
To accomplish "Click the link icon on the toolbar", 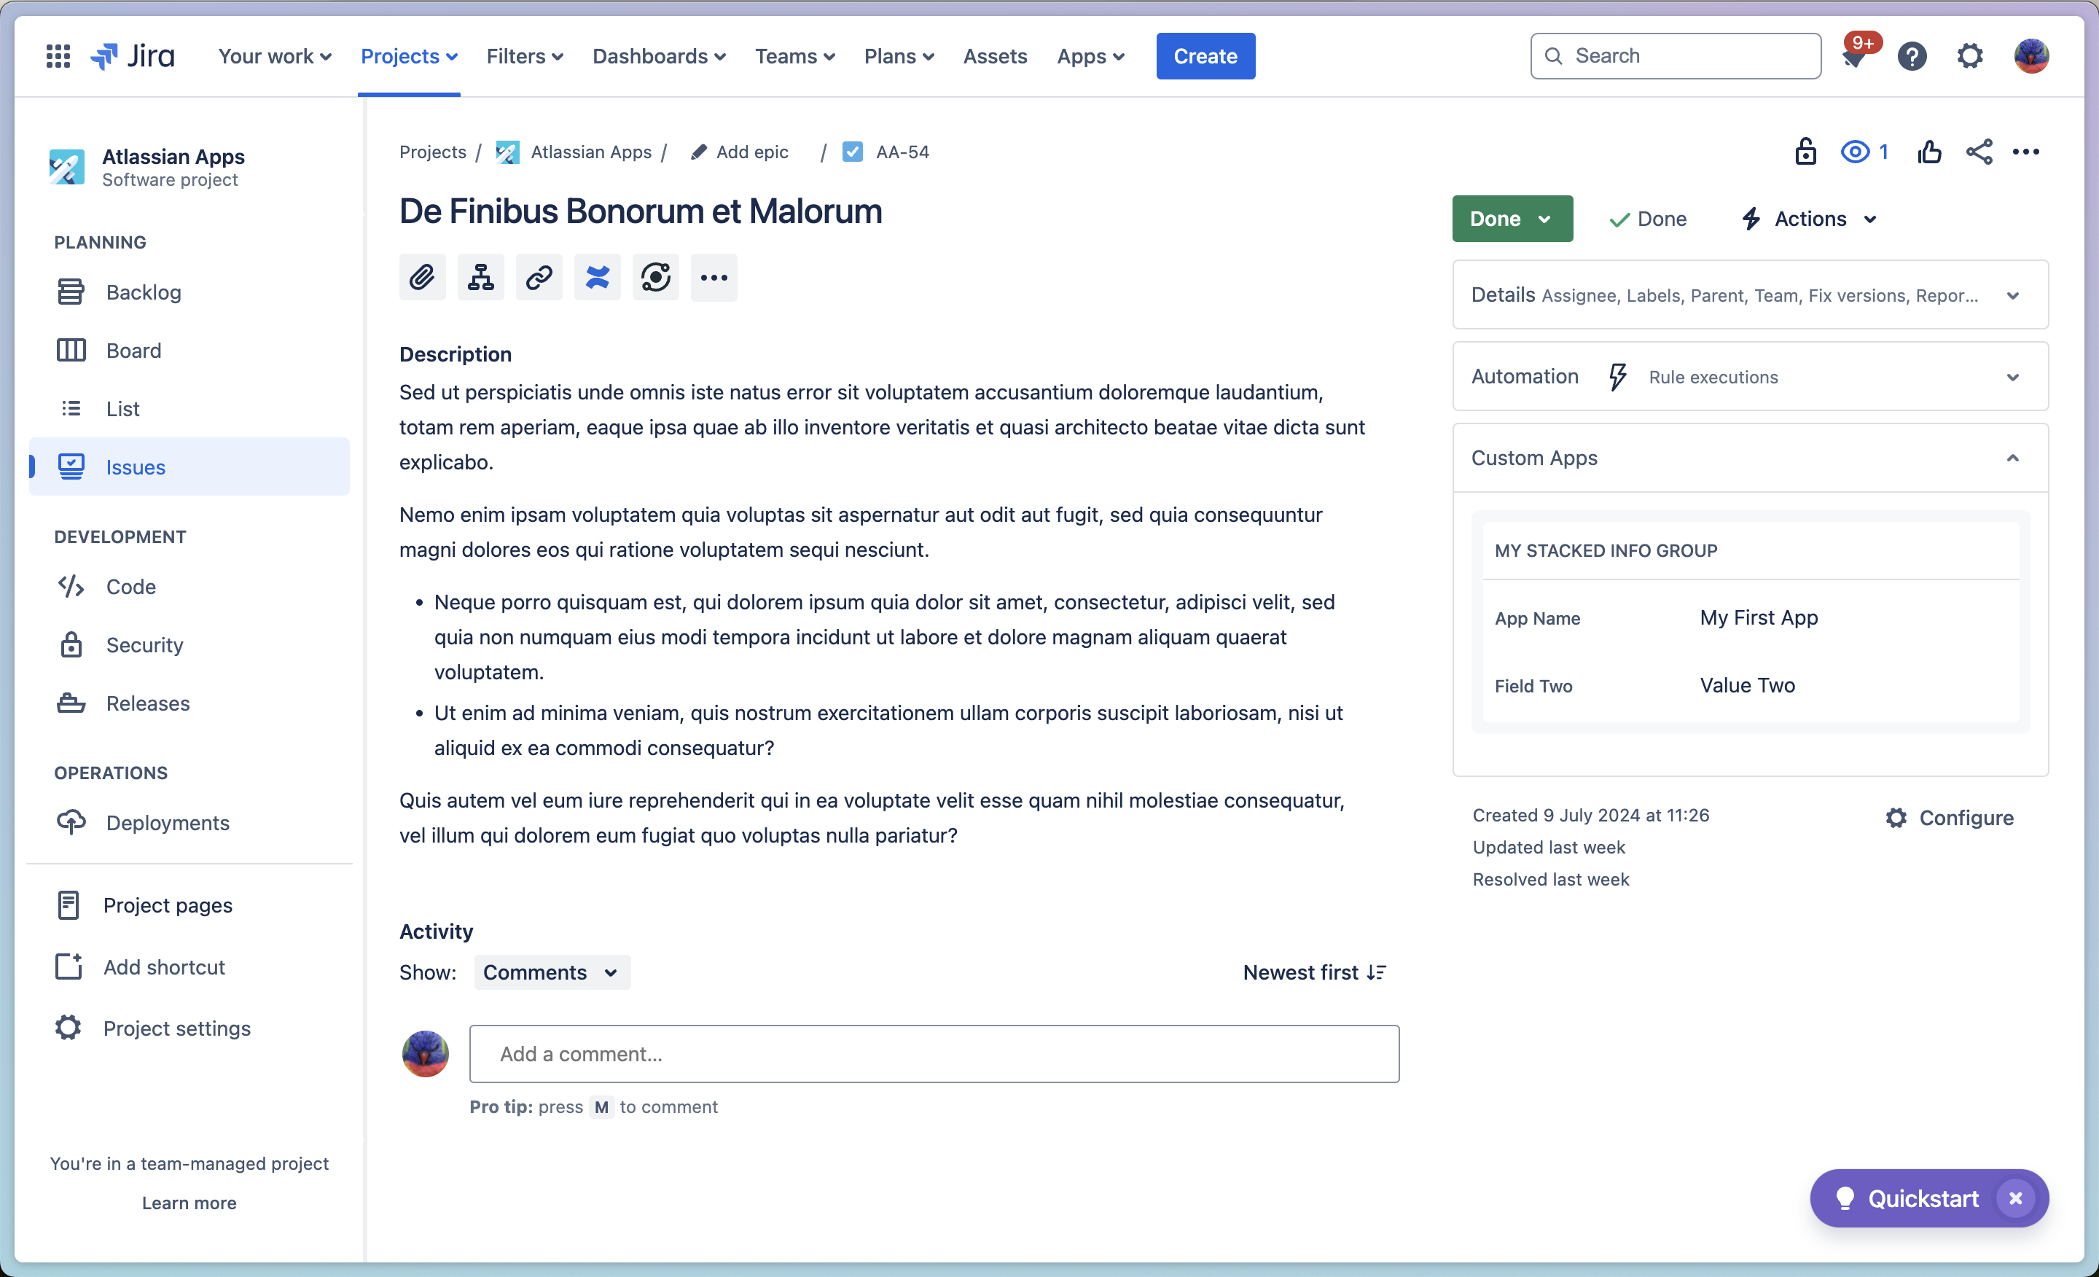I will click(x=540, y=277).
